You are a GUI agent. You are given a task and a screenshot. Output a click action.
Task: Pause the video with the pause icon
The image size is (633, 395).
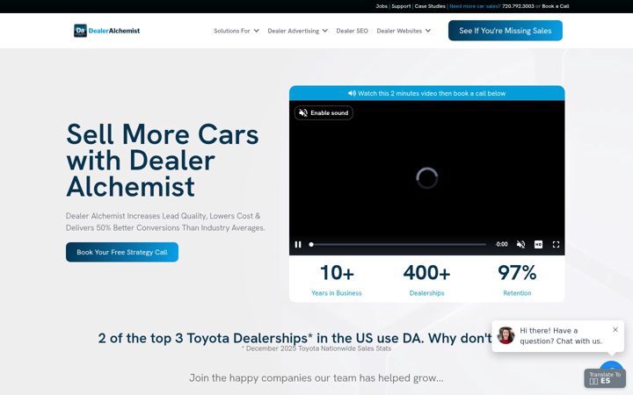298,244
